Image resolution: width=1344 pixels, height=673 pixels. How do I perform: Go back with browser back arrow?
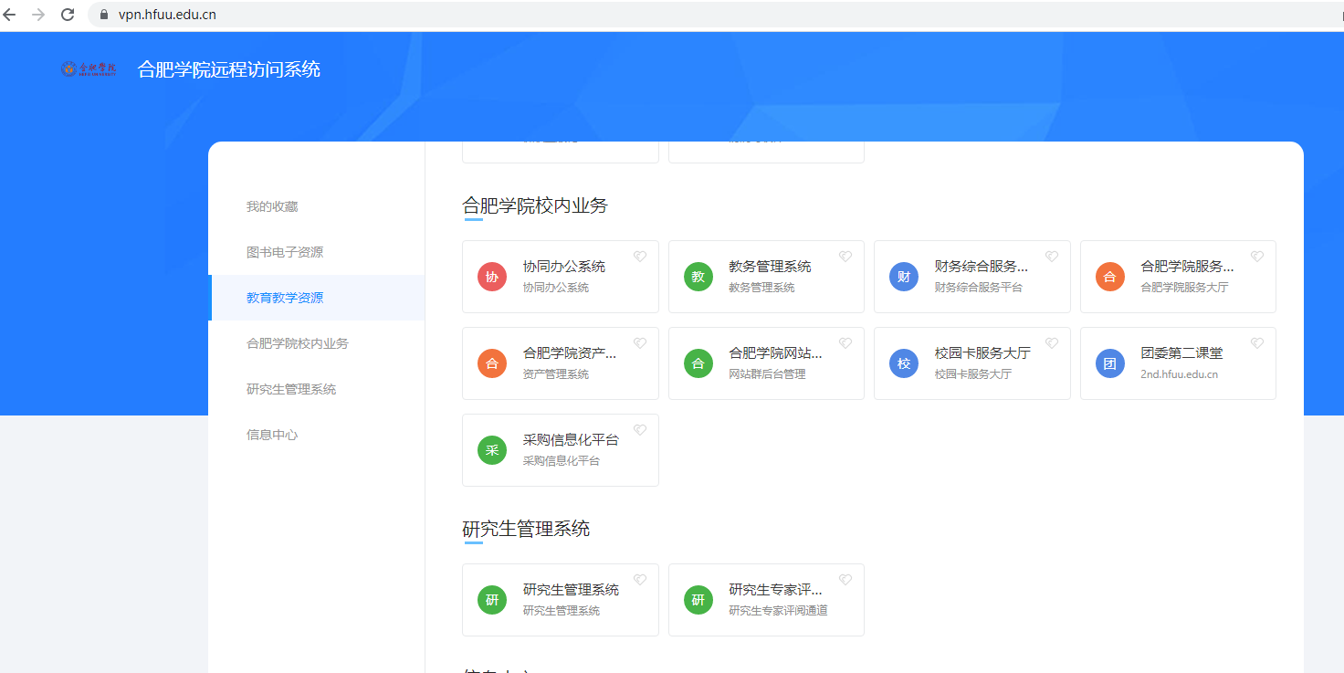(x=10, y=15)
